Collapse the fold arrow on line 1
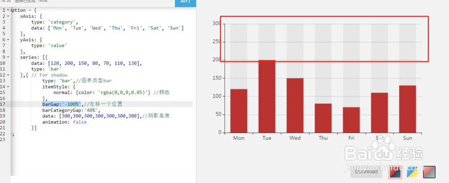 [x=8, y=10]
